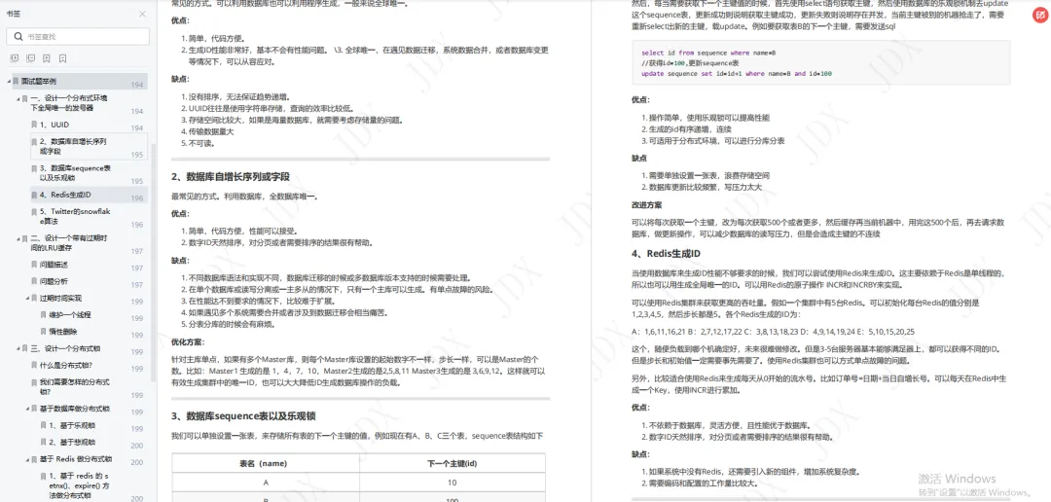
Task: Click heading 2、数据库自增长序列或字段 in document
Action: pyautogui.click(x=230, y=177)
